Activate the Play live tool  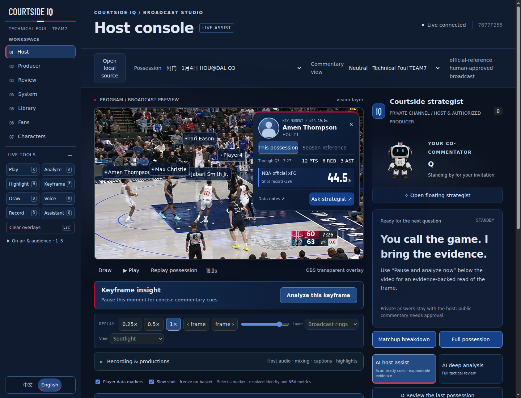click(x=23, y=170)
